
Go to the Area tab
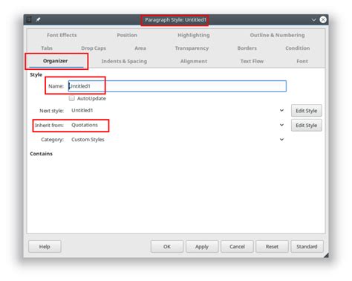[x=140, y=48]
